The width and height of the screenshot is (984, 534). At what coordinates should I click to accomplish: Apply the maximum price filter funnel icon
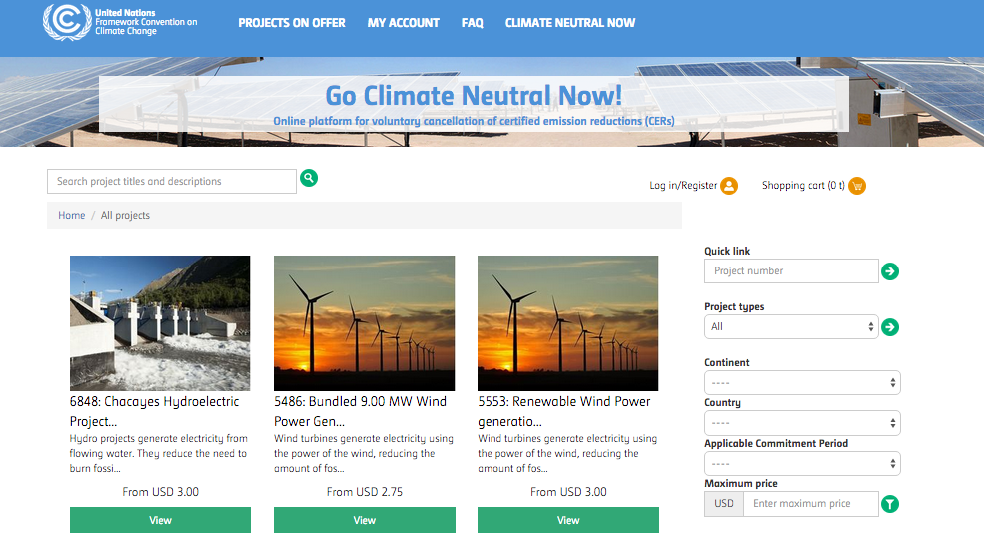890,504
